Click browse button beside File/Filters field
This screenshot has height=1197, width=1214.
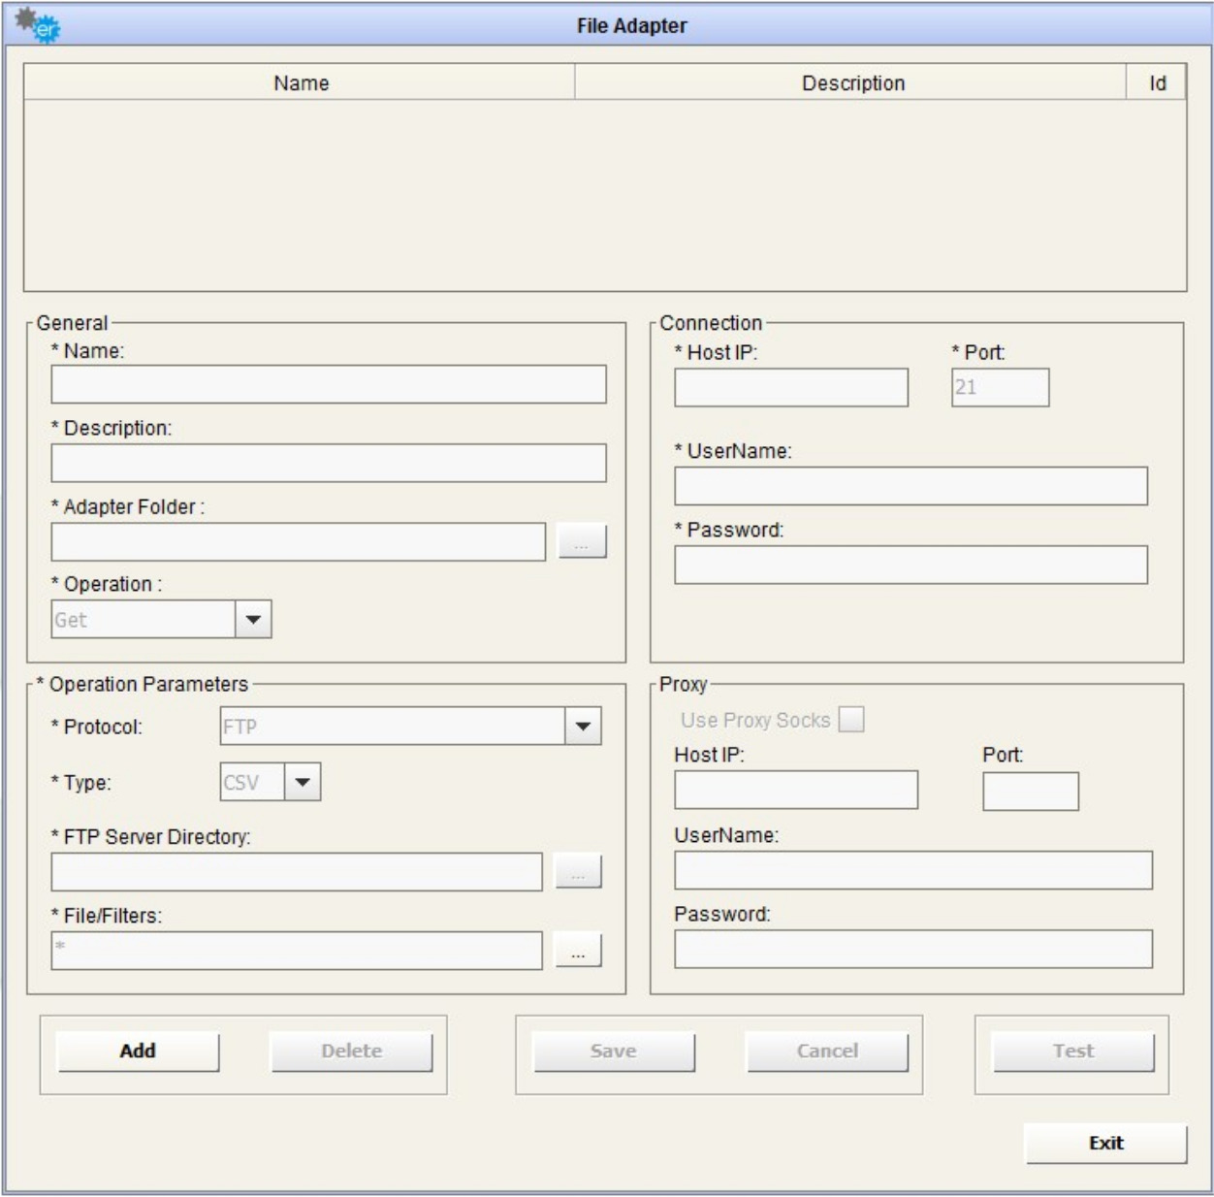click(x=578, y=951)
